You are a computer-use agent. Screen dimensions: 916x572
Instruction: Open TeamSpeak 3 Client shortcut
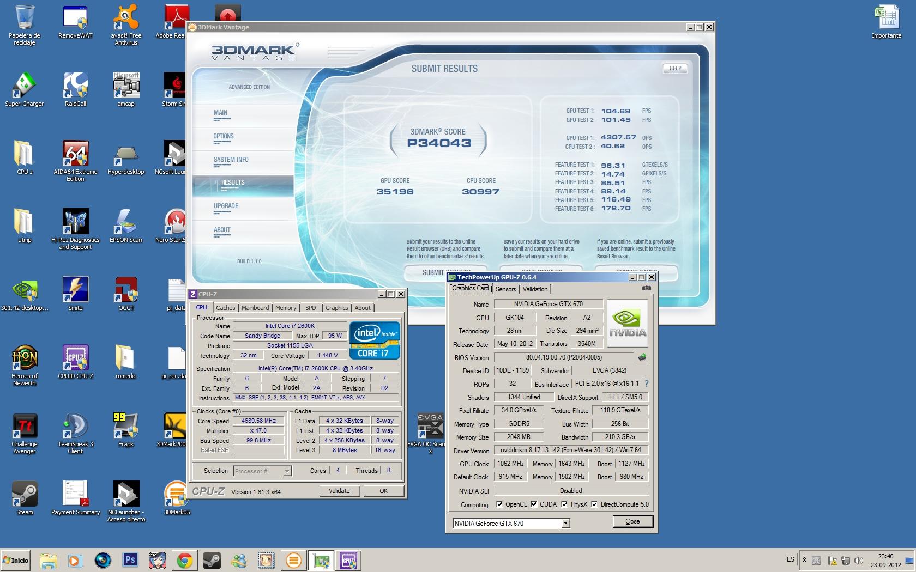click(75, 434)
